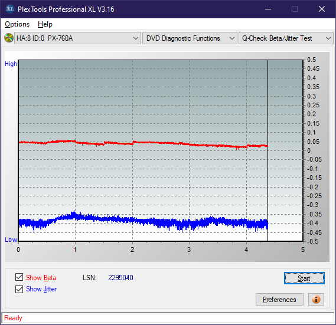Click the 0.5 value on right axis

pyautogui.click(x=311, y=60)
